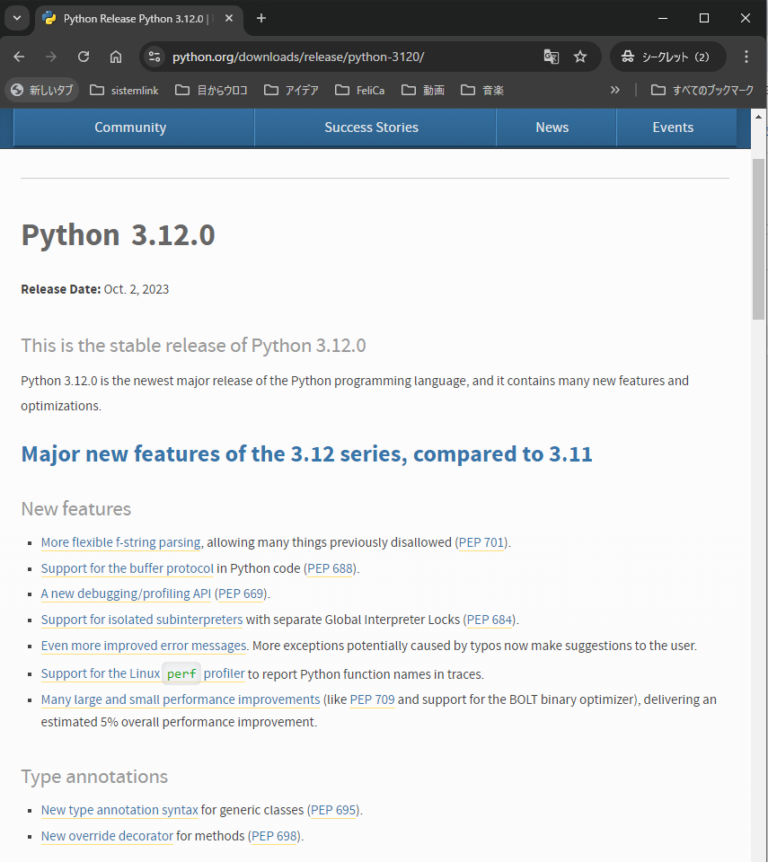Open the アイデア bookmark folder
Viewport: 768px width, 862px height.
pyautogui.click(x=292, y=90)
